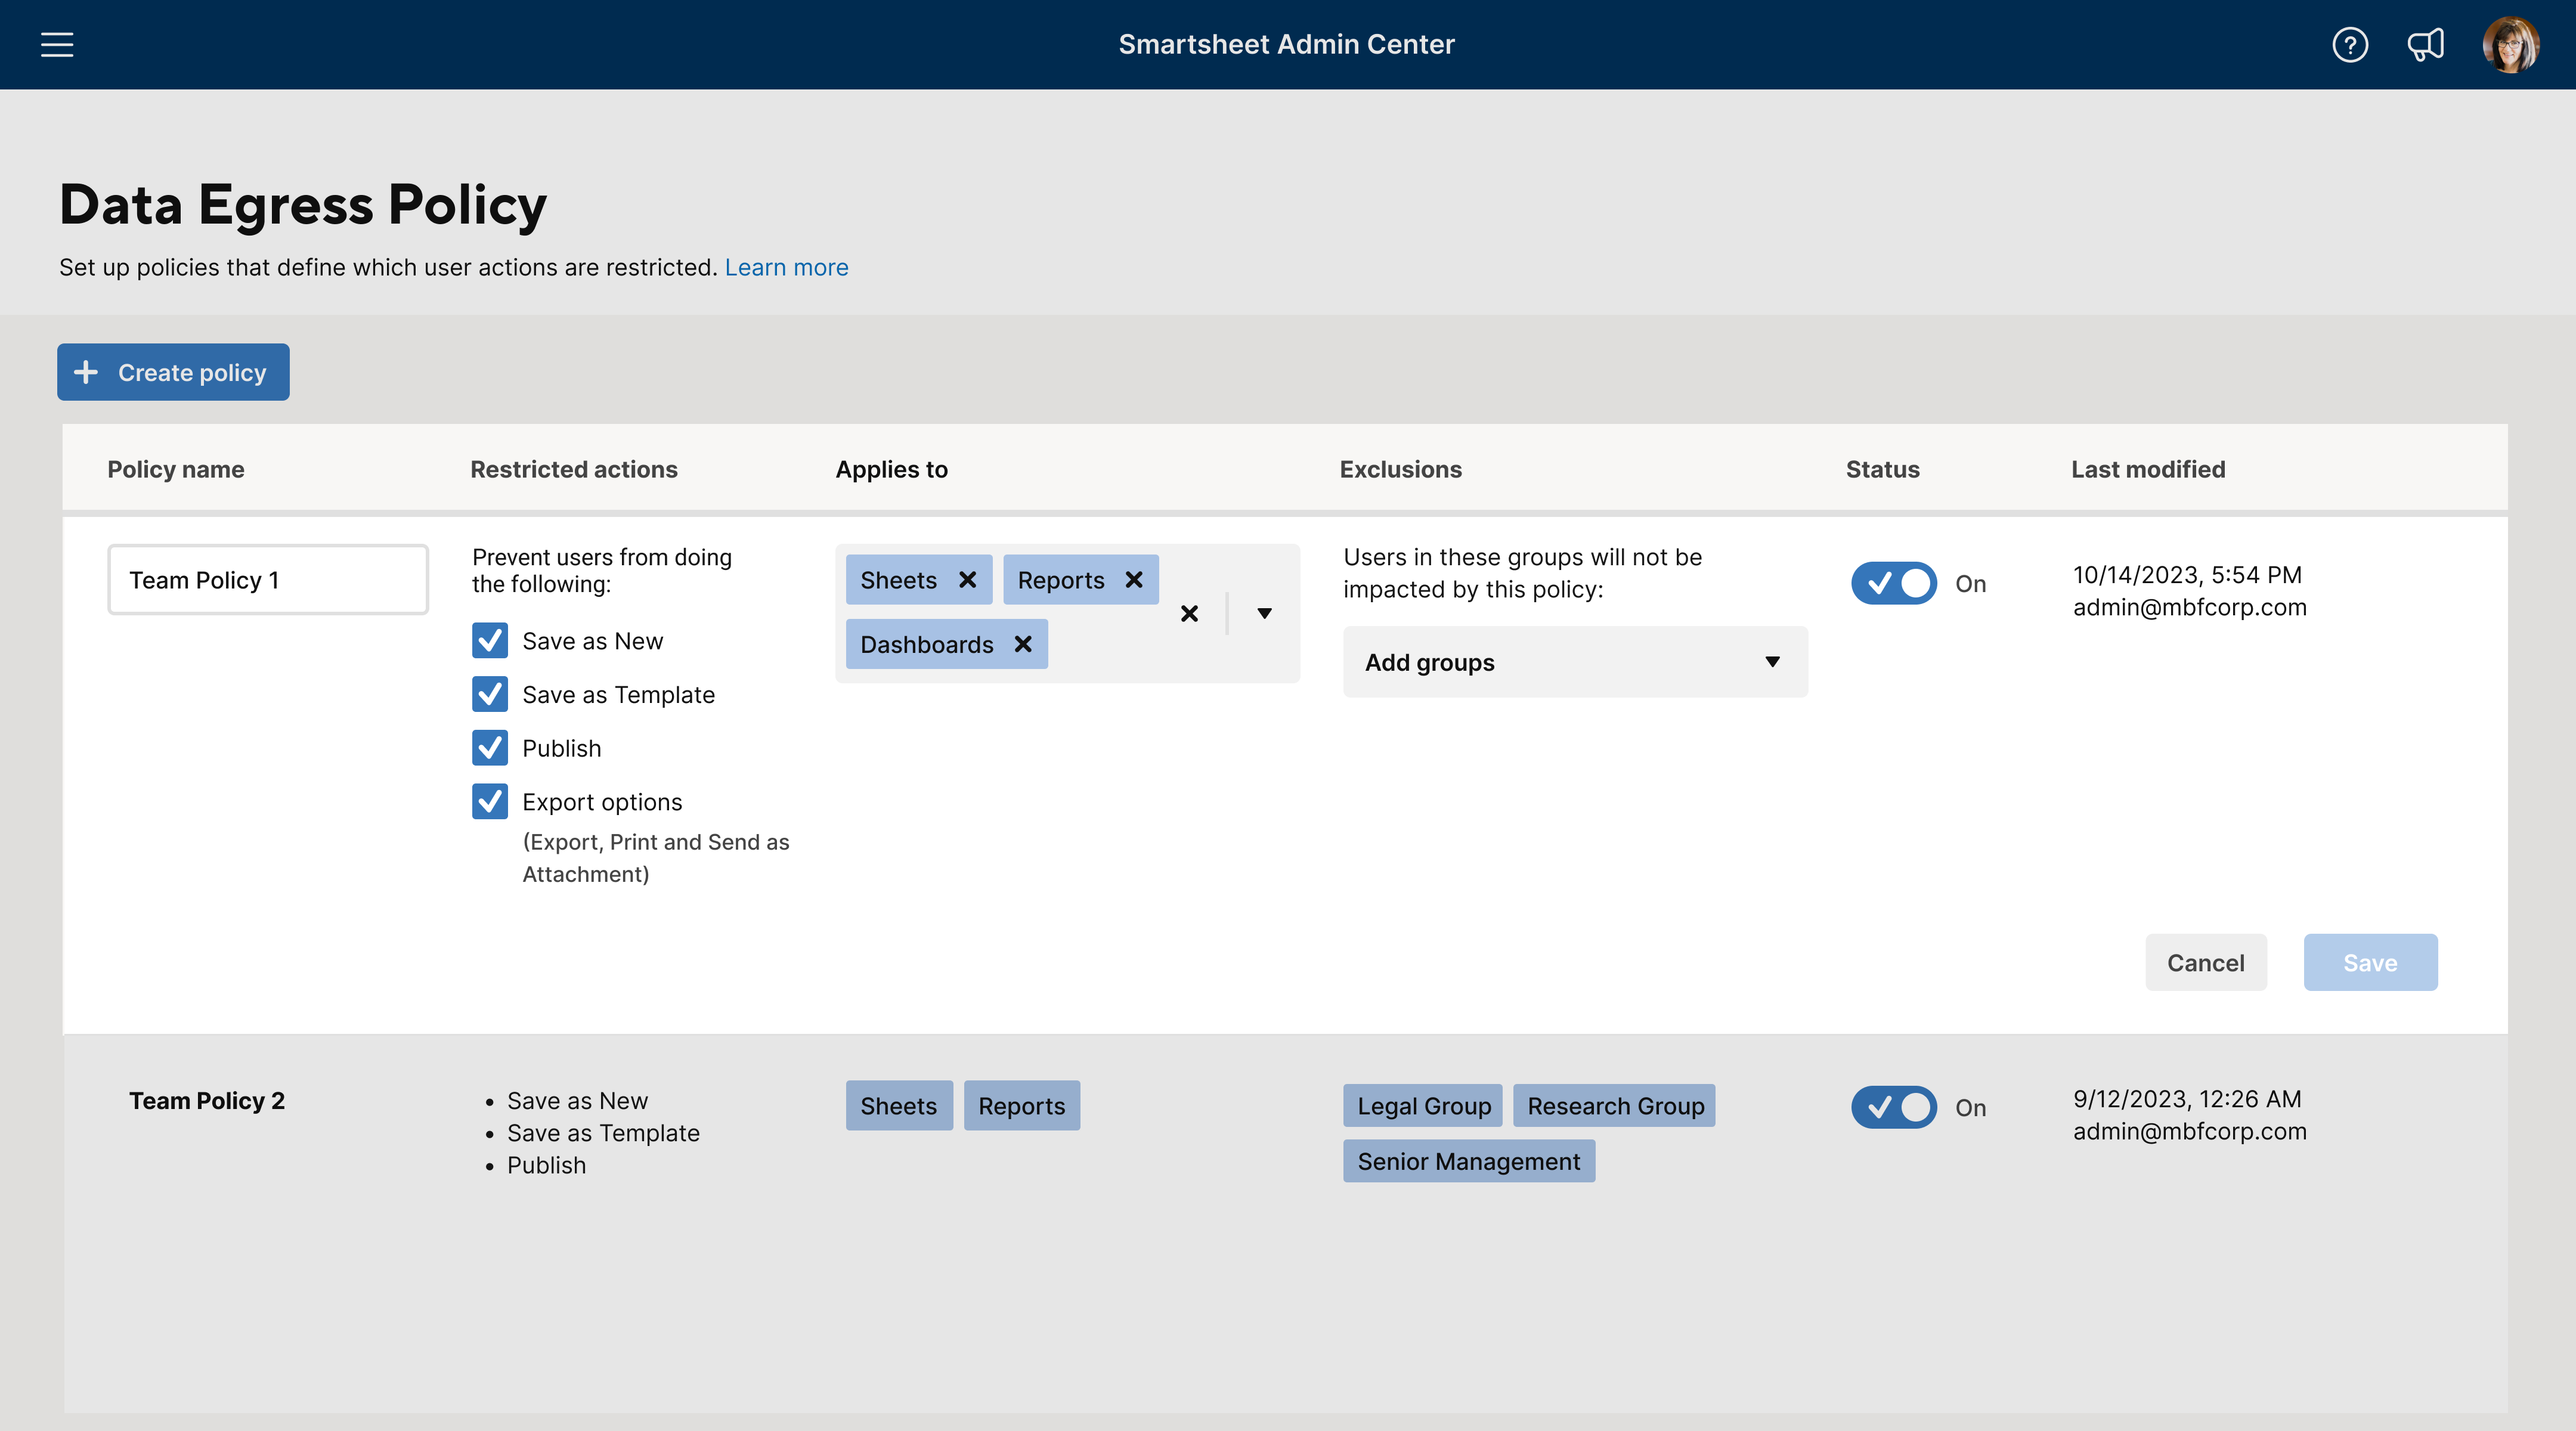This screenshot has width=2576, height=1431.
Task: Edit the Team Policy 1 name field
Action: pos(267,579)
